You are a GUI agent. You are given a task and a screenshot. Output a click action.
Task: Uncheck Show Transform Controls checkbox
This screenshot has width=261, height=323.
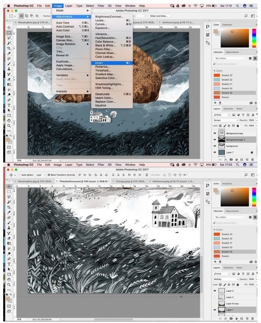pyautogui.click(x=49, y=175)
